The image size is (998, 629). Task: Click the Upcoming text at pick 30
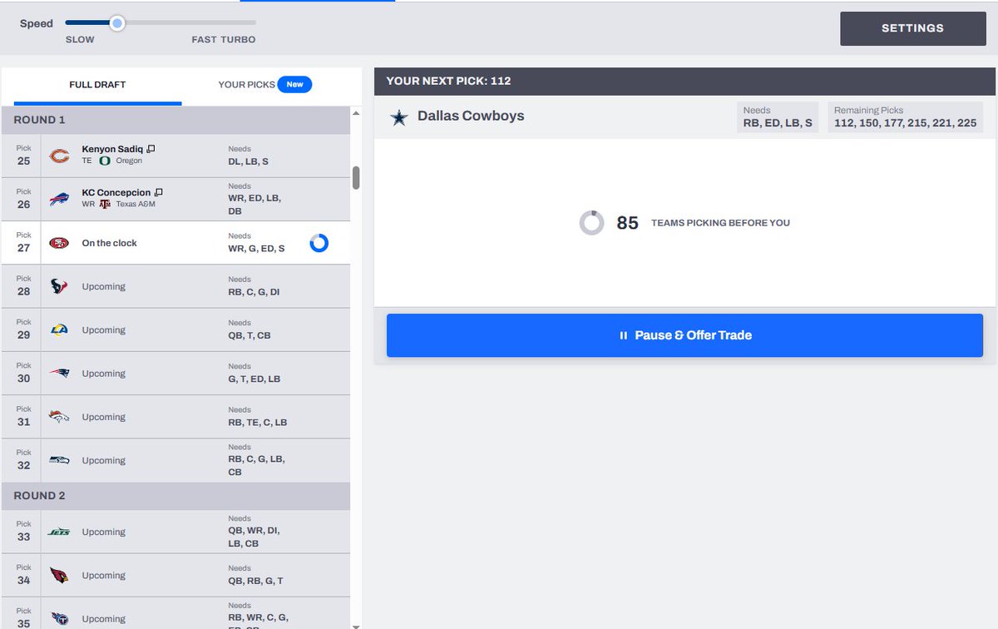point(103,374)
